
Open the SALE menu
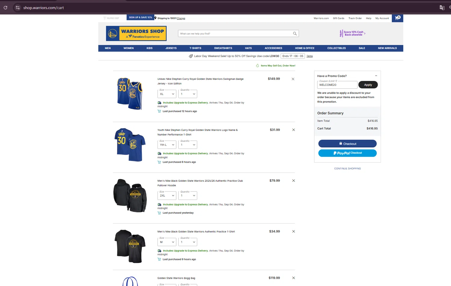[x=362, y=48]
